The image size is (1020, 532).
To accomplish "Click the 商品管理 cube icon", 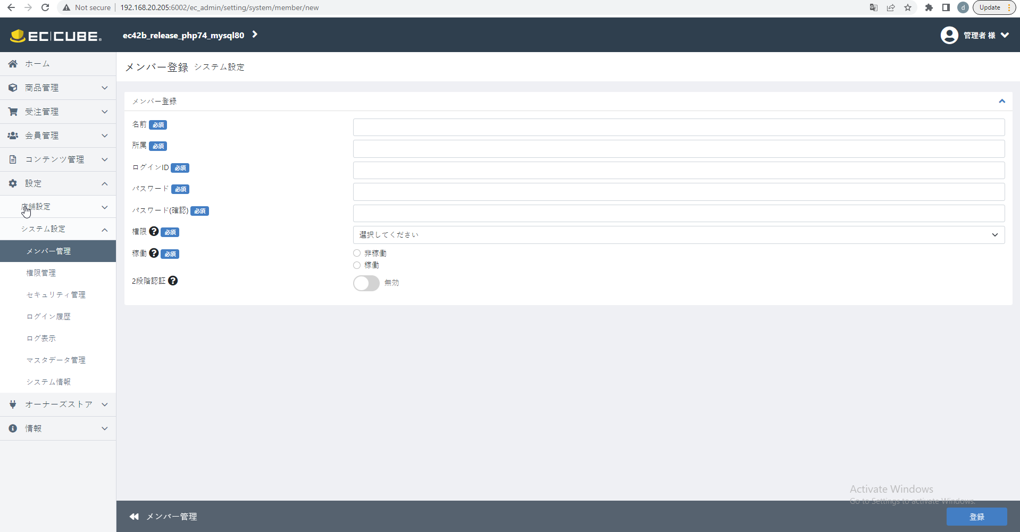I will 12,87.
